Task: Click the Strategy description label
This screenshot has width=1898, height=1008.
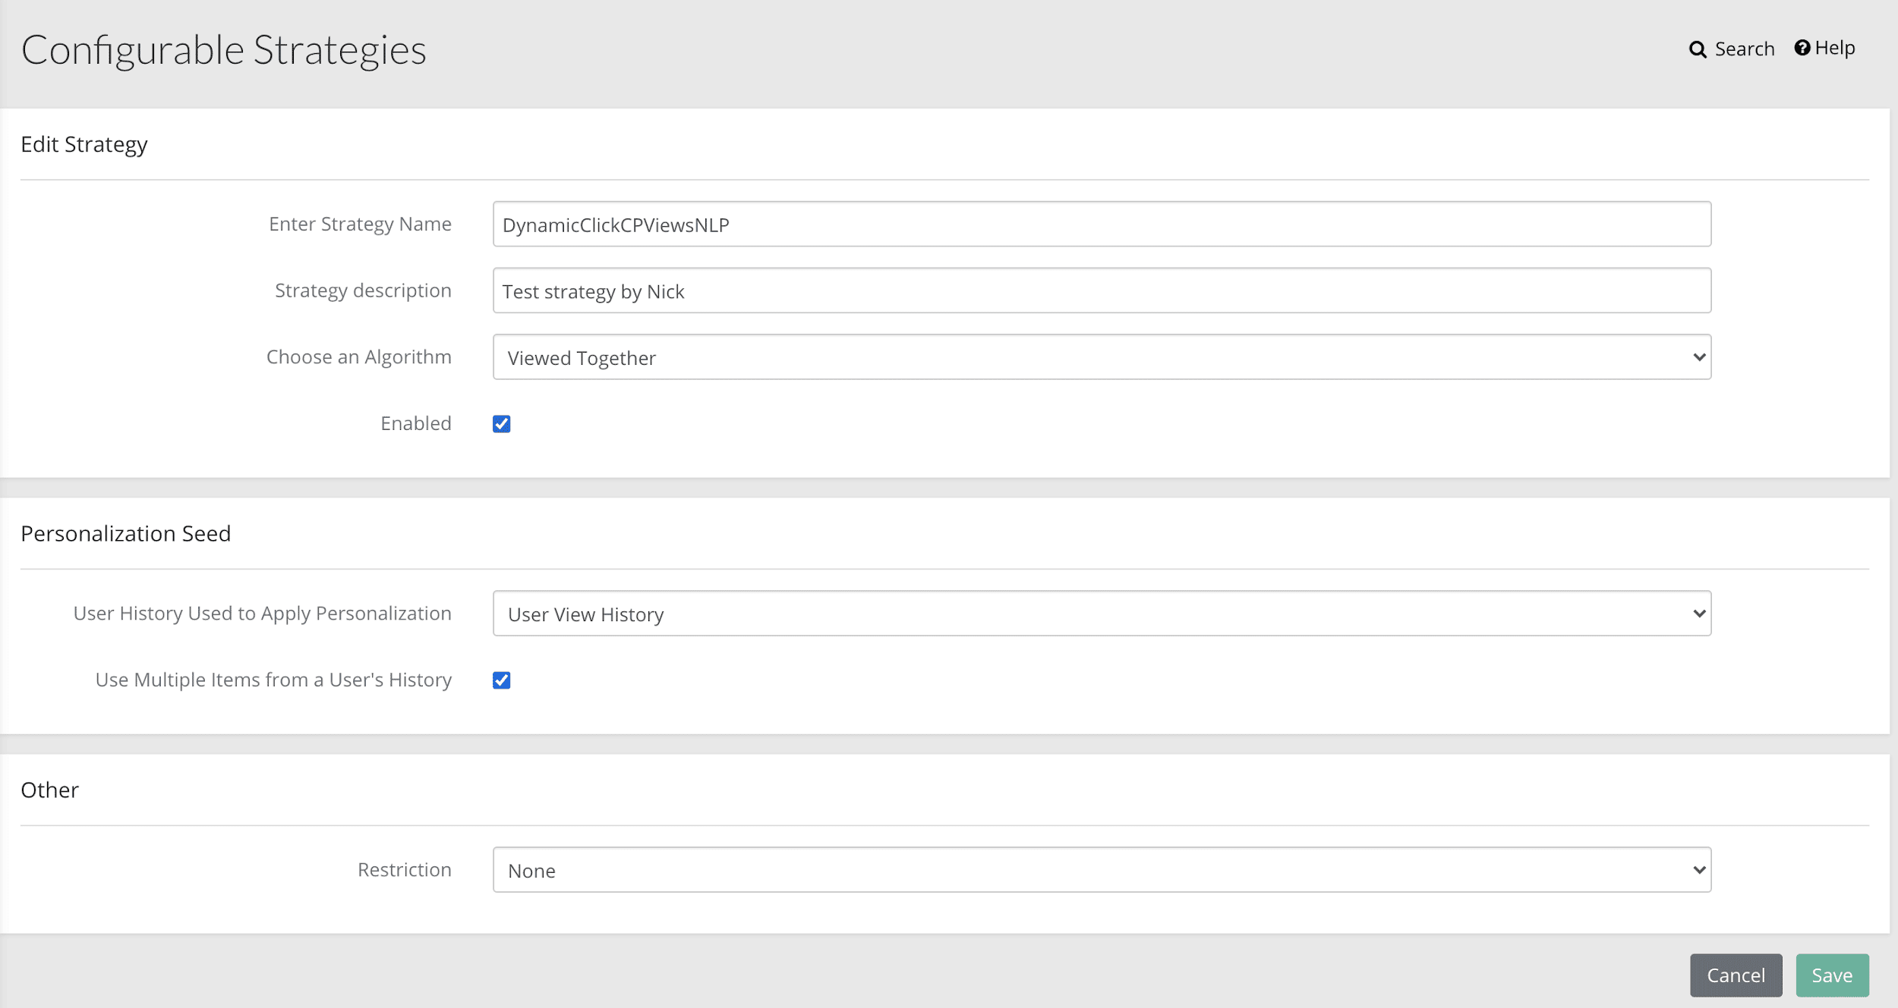Action: point(363,290)
